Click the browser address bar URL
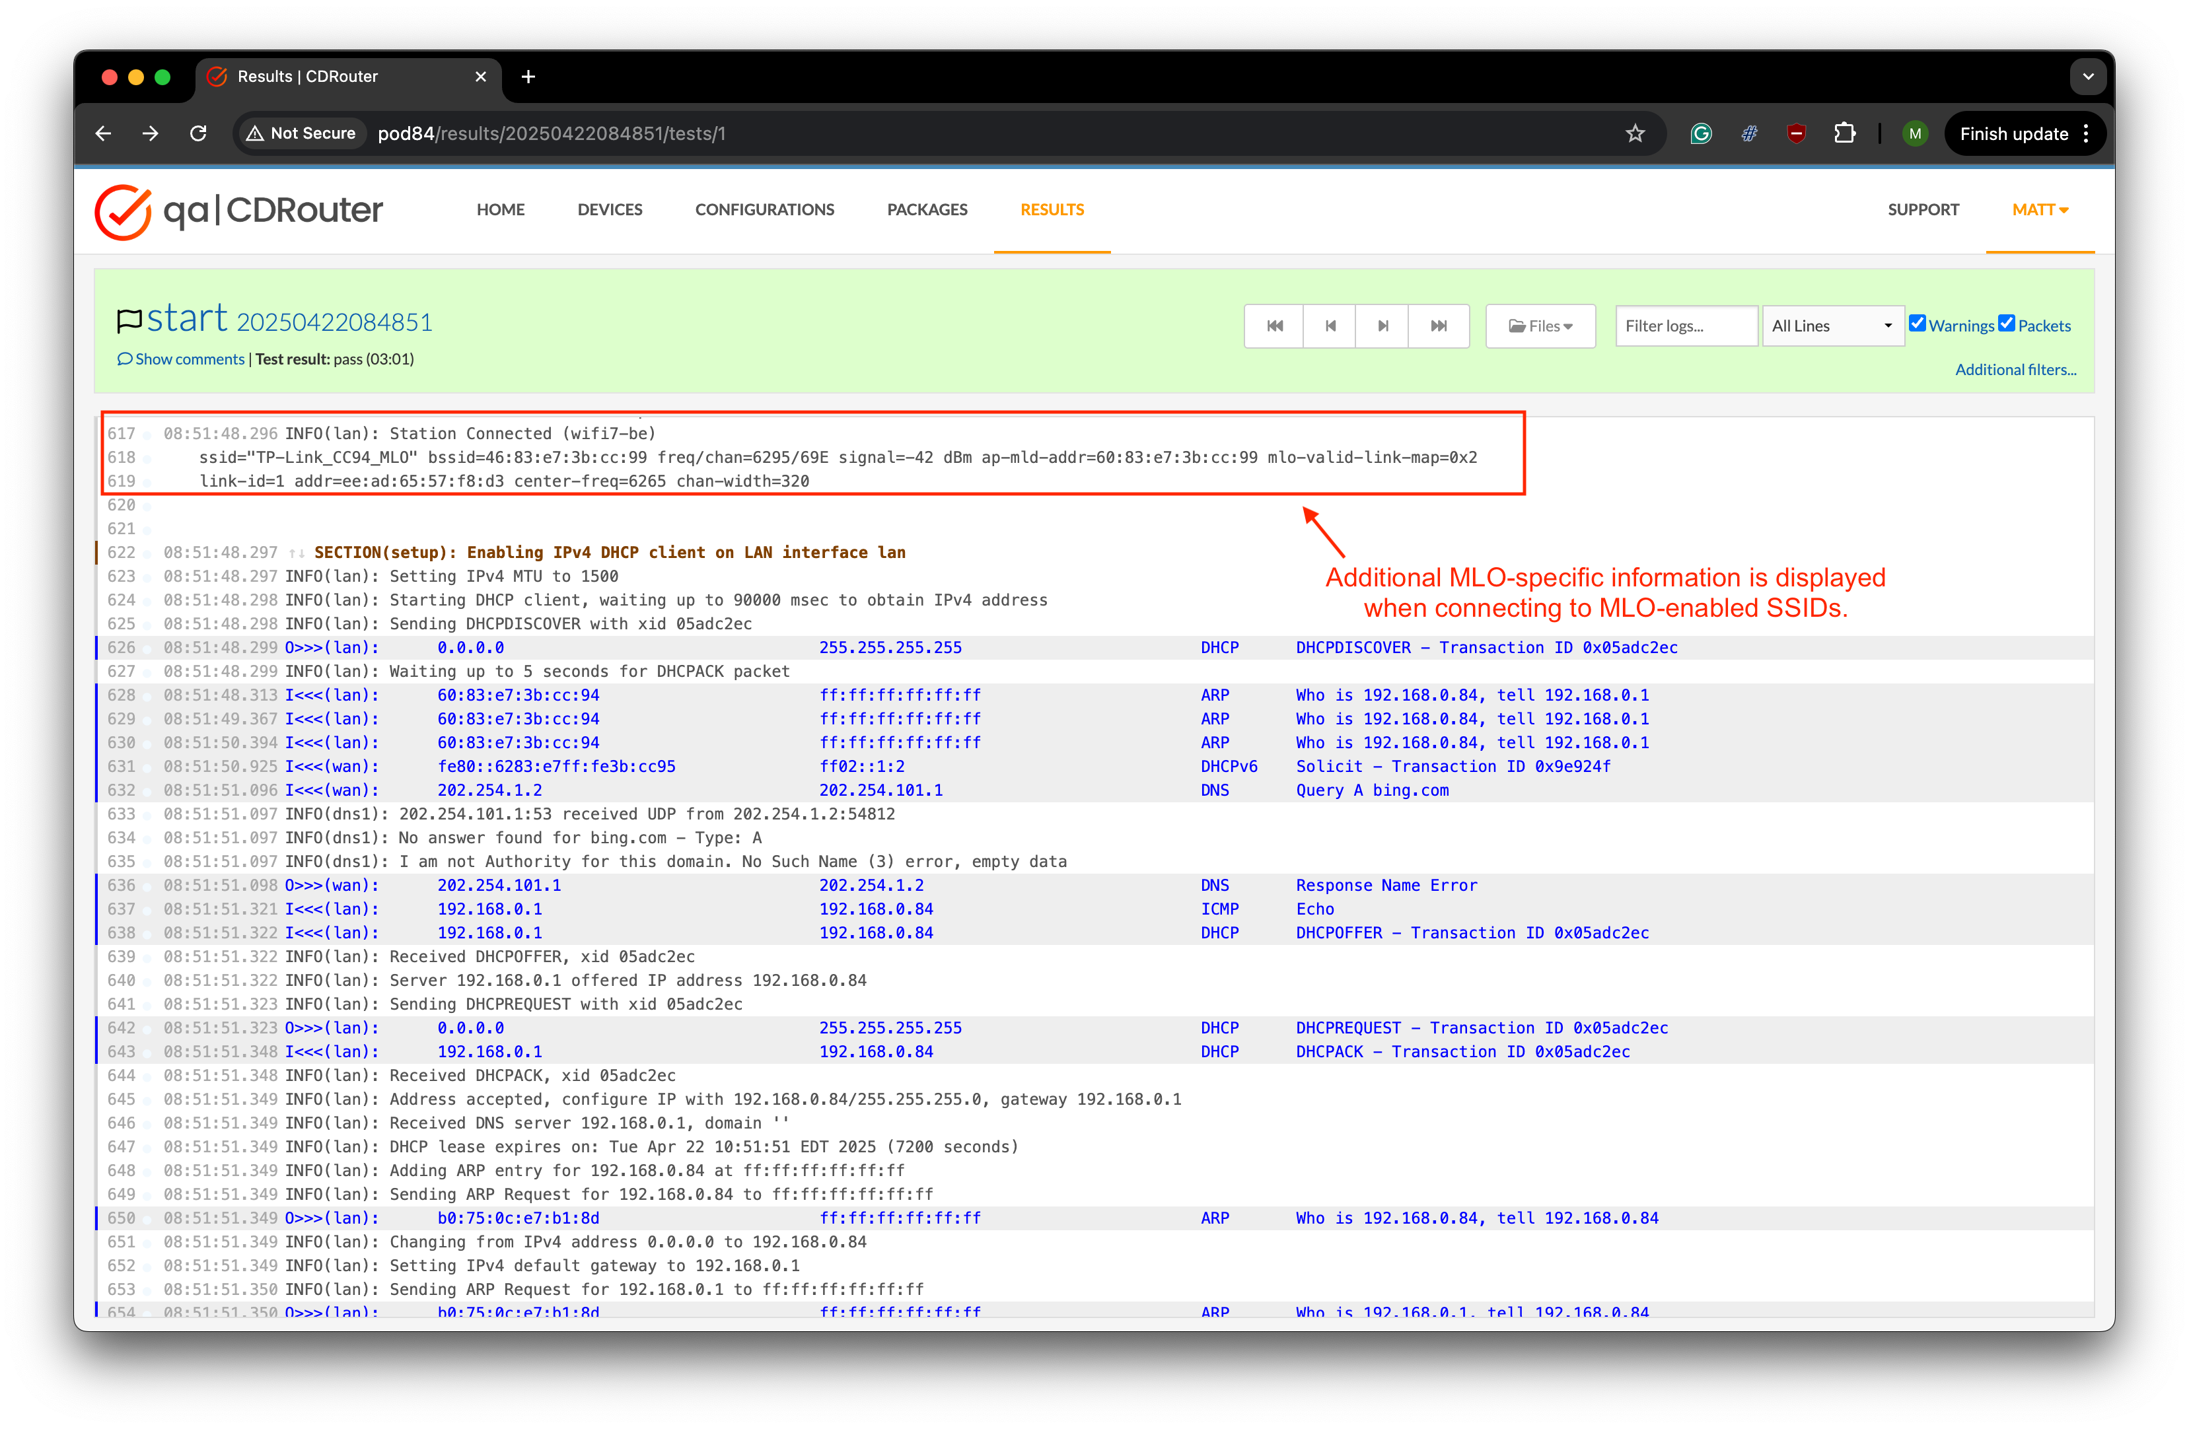 pyautogui.click(x=551, y=133)
